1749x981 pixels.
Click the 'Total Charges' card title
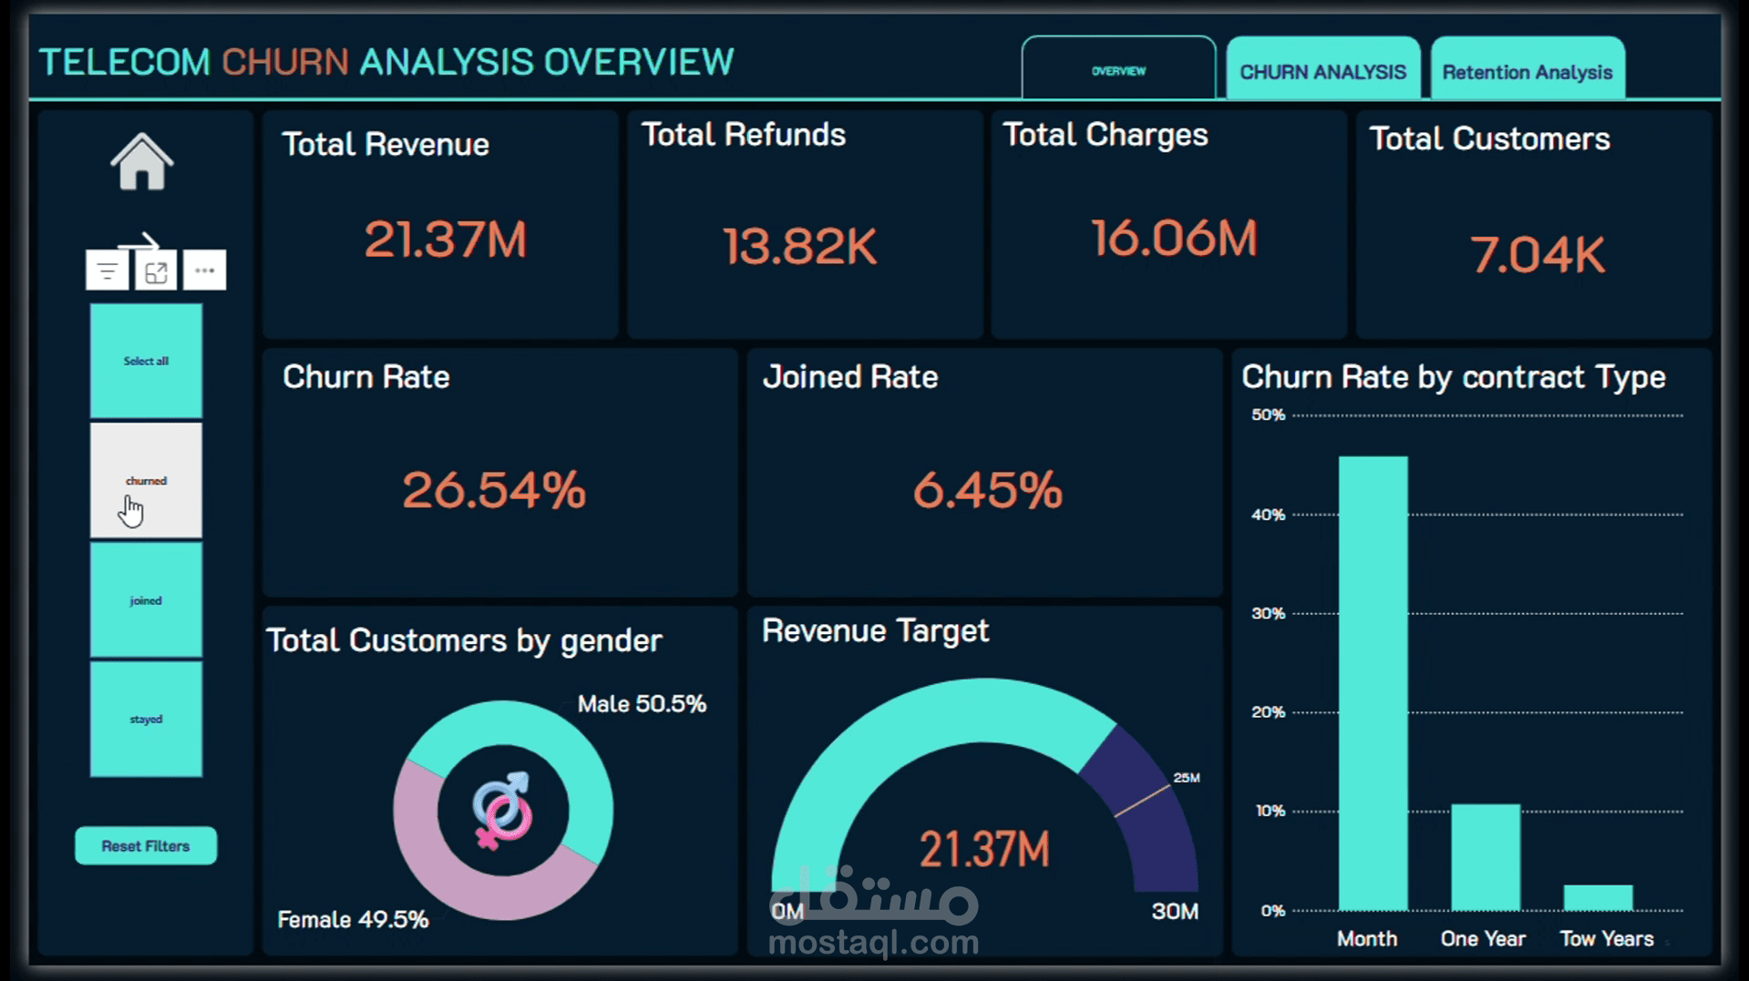tap(1106, 135)
